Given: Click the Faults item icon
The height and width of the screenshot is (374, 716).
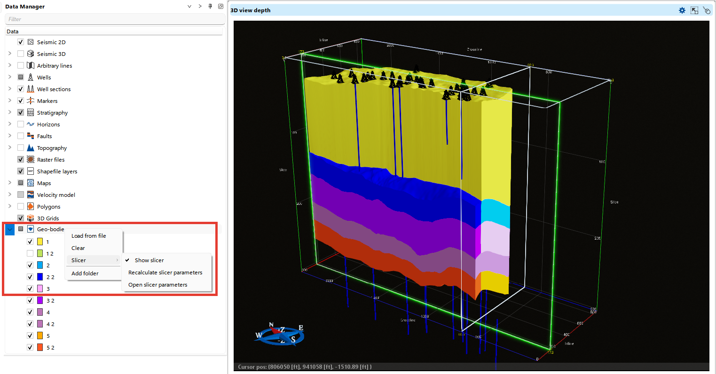Looking at the screenshot, I should pyautogui.click(x=31, y=136).
